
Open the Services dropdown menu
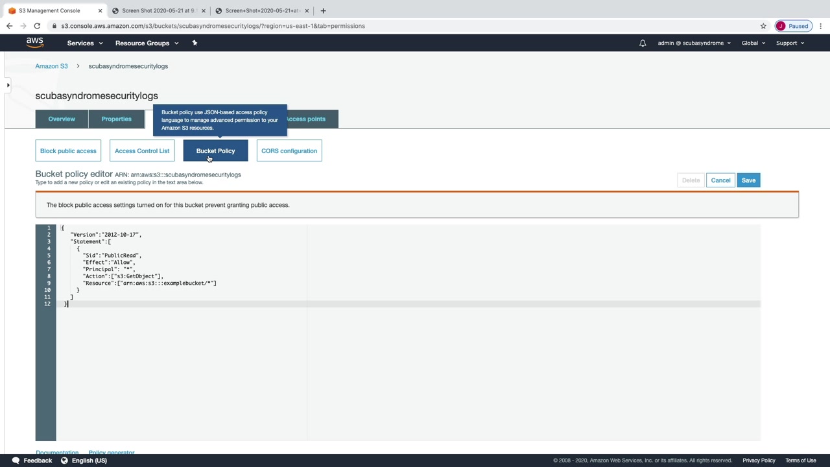click(x=85, y=43)
